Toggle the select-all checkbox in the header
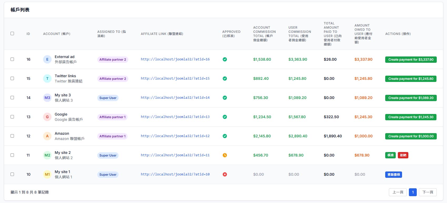The height and width of the screenshot is (203, 447). tap(12, 33)
